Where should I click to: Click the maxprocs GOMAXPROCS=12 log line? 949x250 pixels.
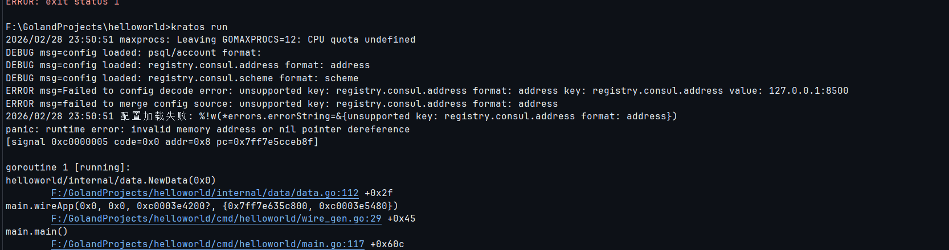[x=211, y=40]
